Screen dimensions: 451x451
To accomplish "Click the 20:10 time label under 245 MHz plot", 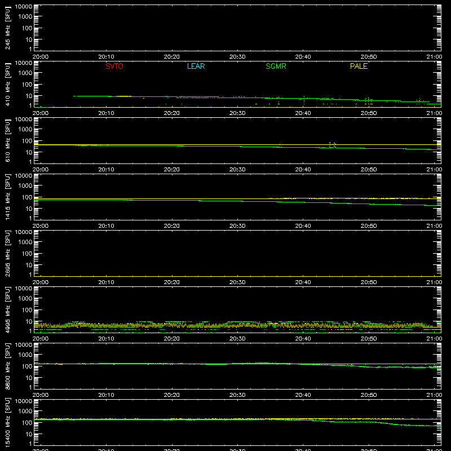I will click(106, 57).
